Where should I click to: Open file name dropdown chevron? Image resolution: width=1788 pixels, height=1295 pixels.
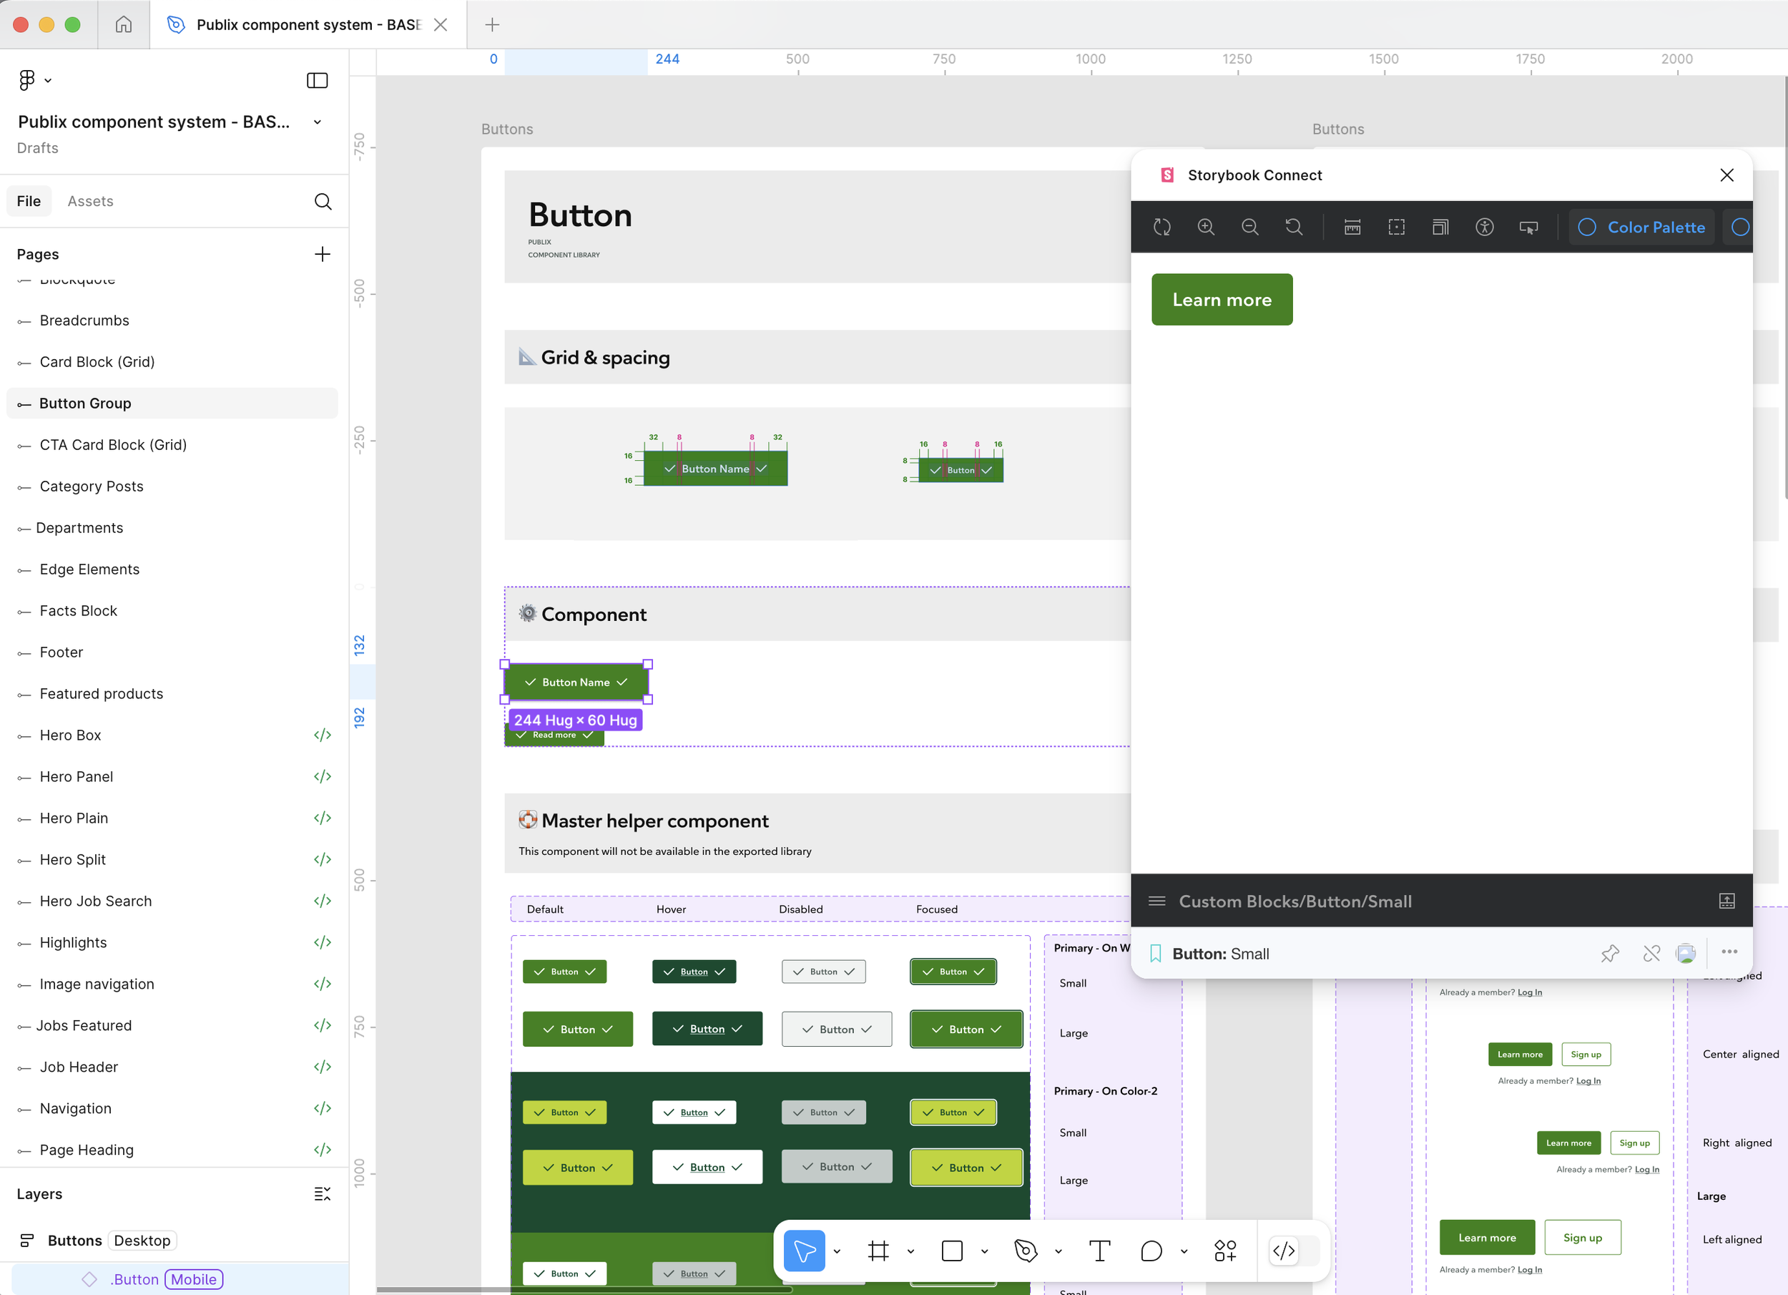point(317,122)
